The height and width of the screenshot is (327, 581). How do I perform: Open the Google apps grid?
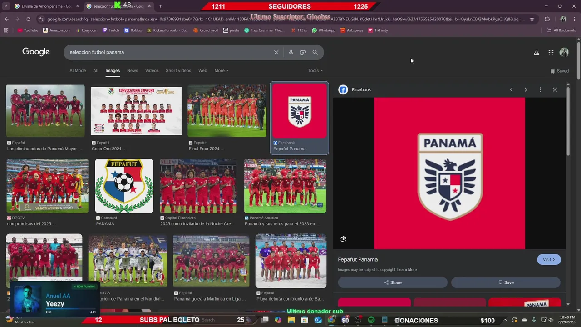[551, 52]
